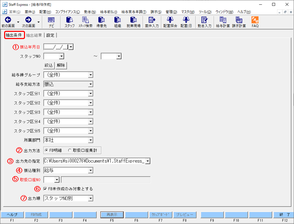
Task: Open the ヘルプ(H) menu
Action: [244, 12]
